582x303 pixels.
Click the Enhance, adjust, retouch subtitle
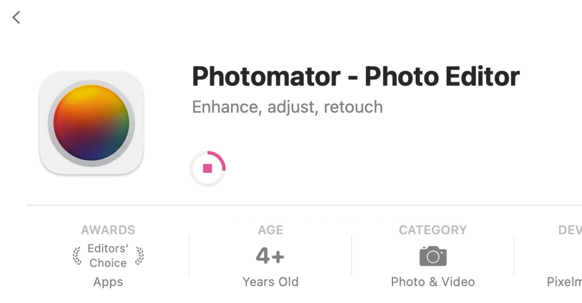pos(287,107)
